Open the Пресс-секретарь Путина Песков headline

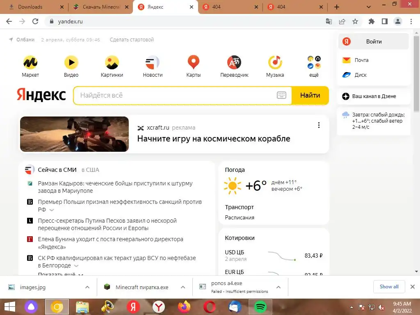pyautogui.click(x=107, y=224)
